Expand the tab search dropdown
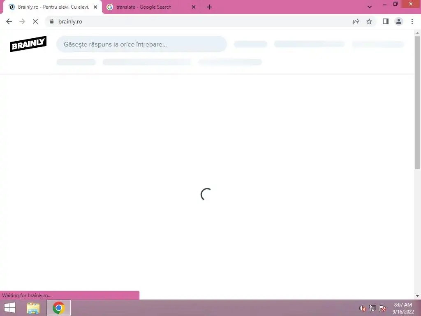The width and height of the screenshot is (421, 316). pos(370,7)
